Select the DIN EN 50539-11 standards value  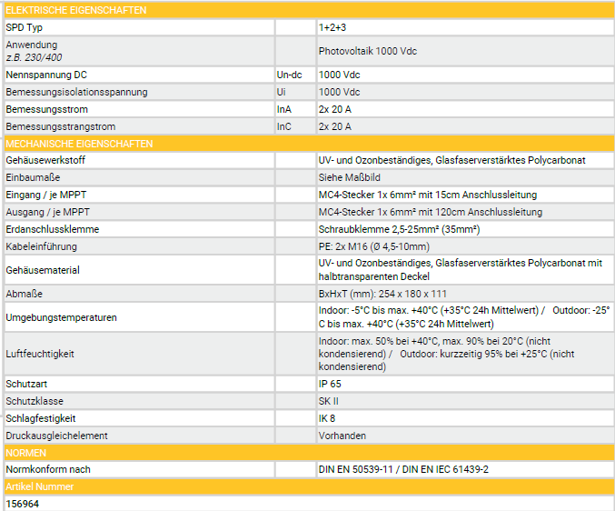click(403, 469)
